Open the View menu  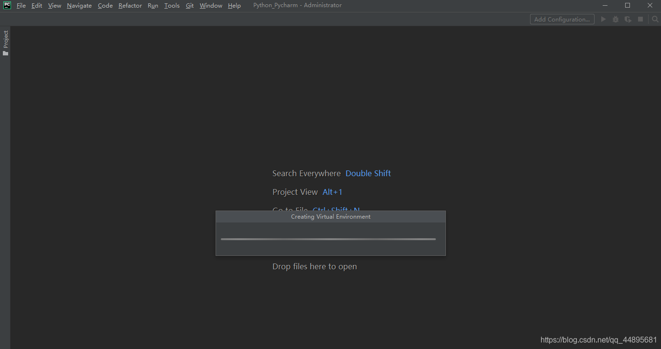(54, 6)
